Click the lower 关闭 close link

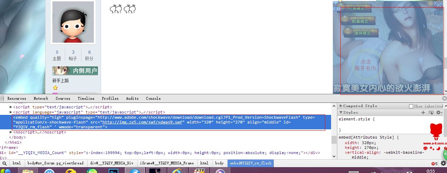(438, 13)
